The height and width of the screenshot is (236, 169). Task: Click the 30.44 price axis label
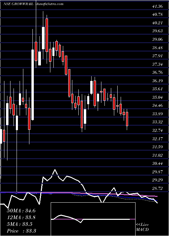[158, 163]
